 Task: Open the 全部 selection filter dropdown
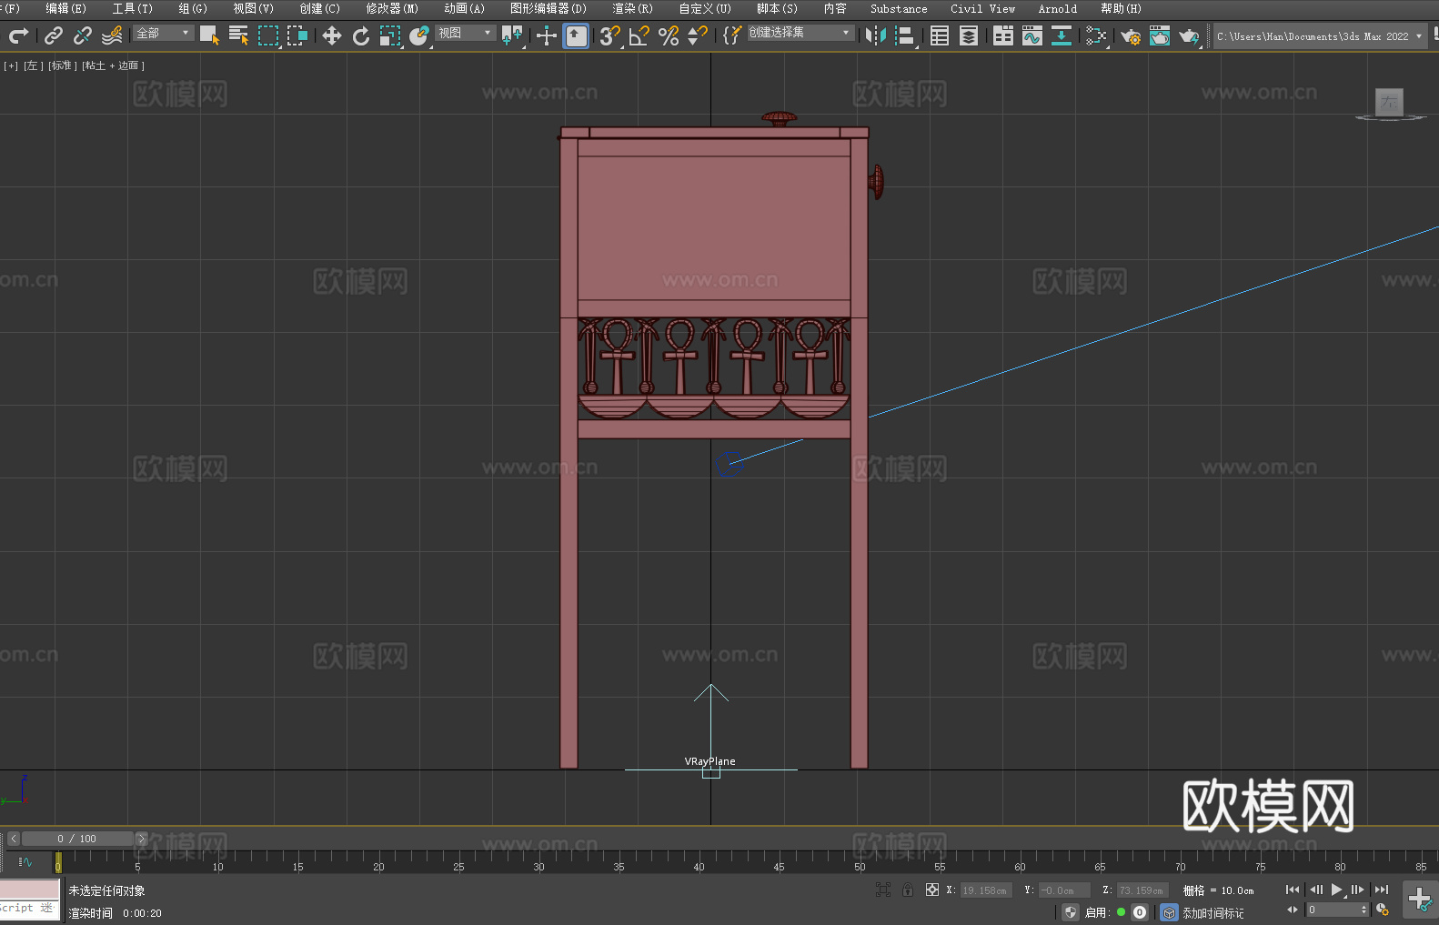point(164,33)
